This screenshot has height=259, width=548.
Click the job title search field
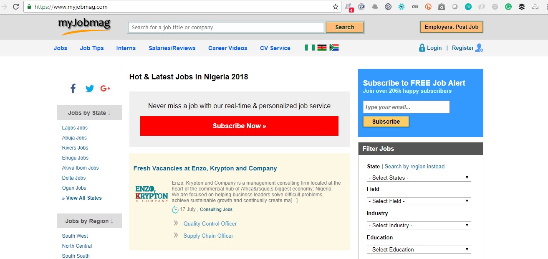pyautogui.click(x=226, y=27)
